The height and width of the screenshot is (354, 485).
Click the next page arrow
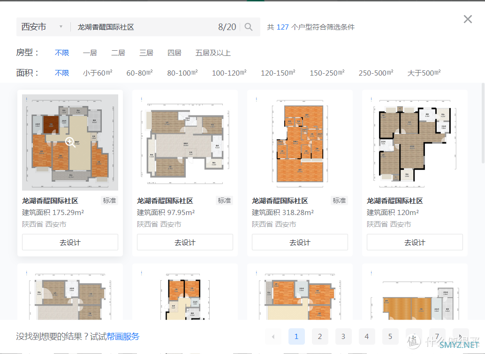pos(461,336)
